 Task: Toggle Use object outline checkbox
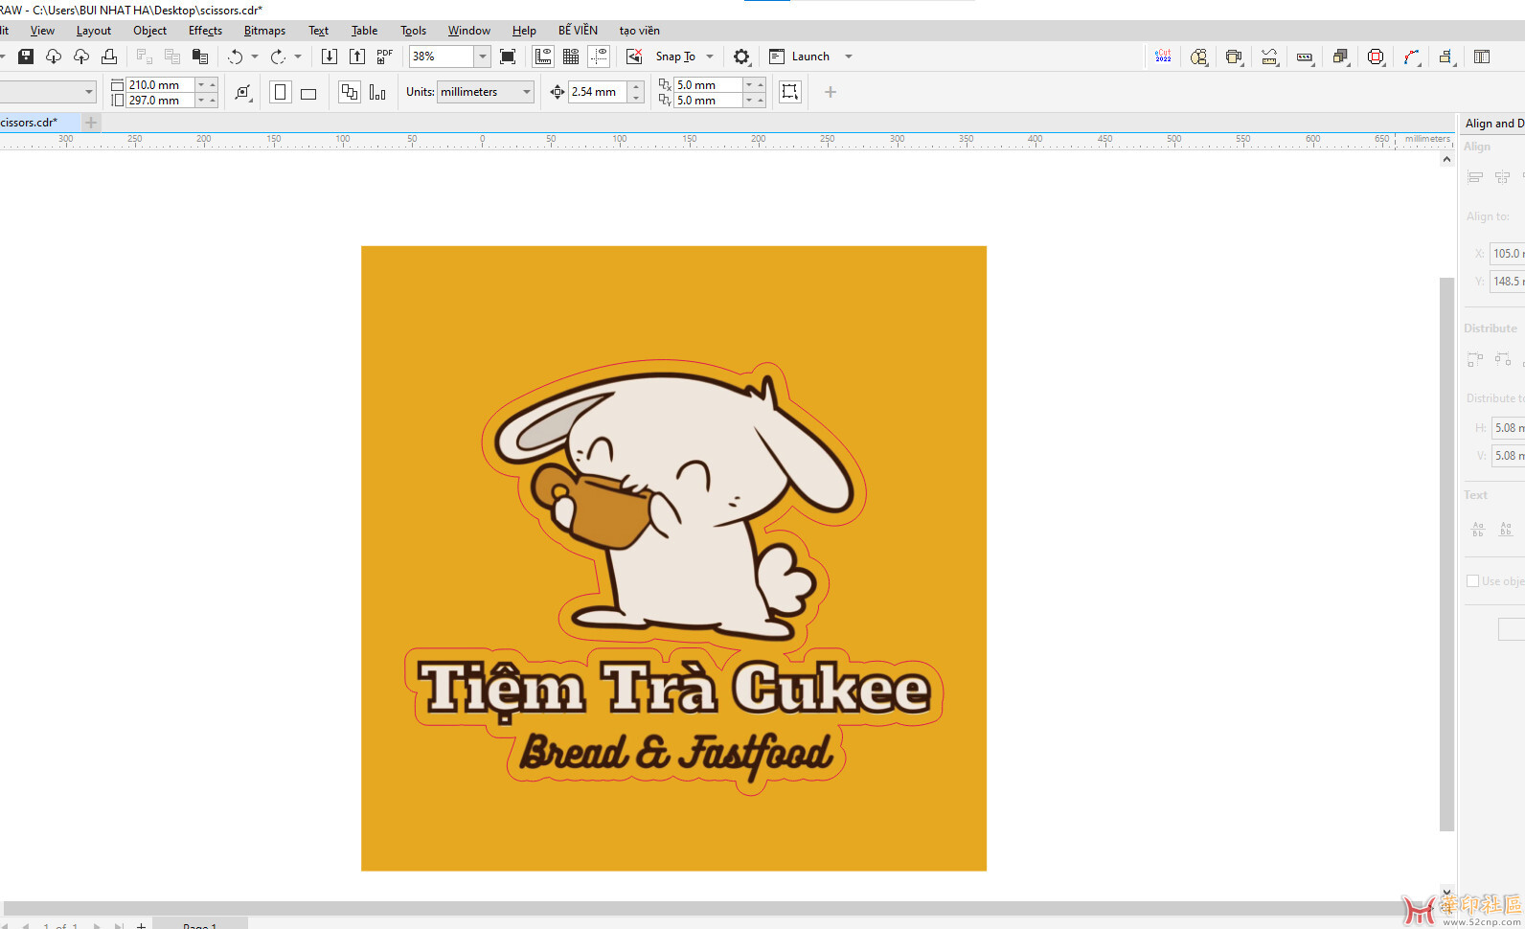1473,581
